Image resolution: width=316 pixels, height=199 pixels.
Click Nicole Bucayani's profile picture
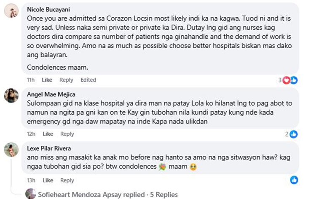click(11, 11)
